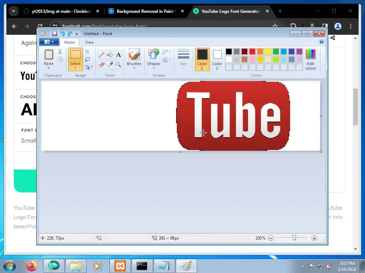Activate the Text tool

pos(118,54)
